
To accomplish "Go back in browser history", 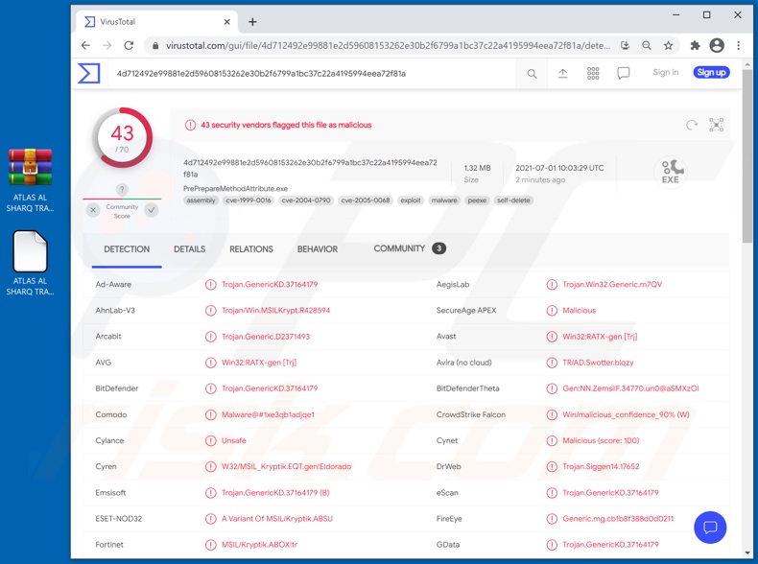I will click(85, 45).
